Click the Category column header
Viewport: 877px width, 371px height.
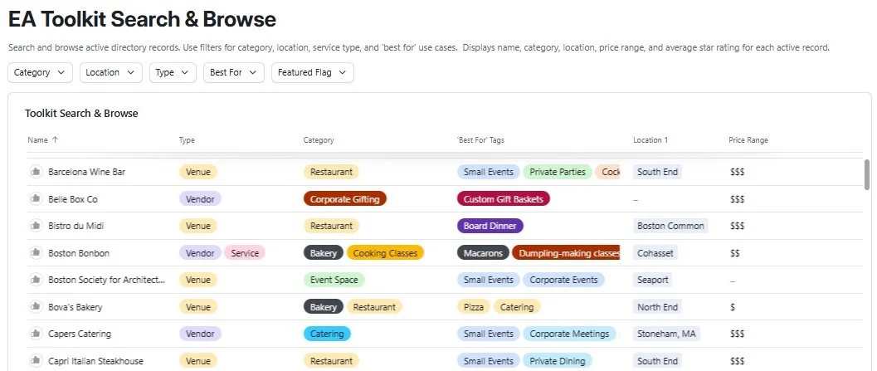(319, 140)
